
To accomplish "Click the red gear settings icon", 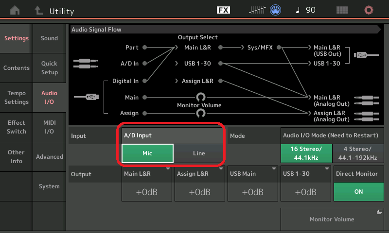I will [369, 10].
